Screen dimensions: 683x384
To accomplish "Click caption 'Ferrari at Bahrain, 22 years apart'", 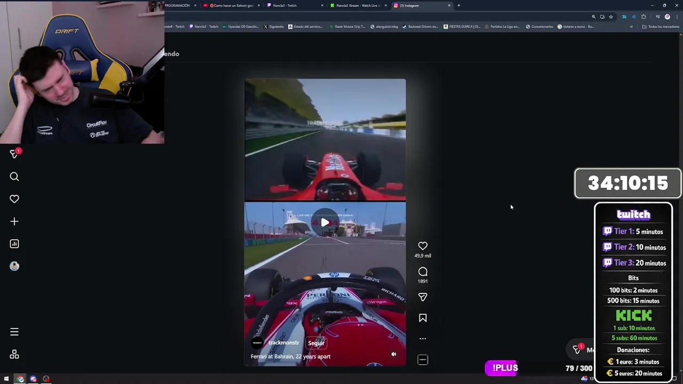I will 290,356.
